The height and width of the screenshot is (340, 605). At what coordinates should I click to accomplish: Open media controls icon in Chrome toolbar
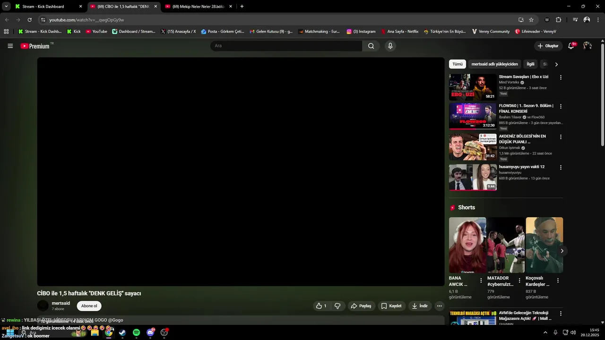[x=575, y=20]
